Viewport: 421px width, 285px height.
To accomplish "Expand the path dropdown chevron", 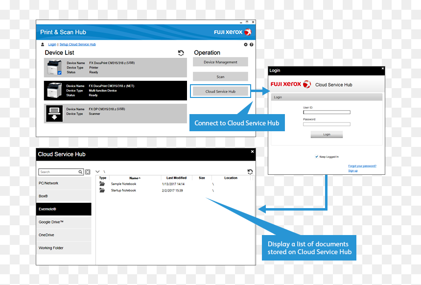I will click(97, 172).
